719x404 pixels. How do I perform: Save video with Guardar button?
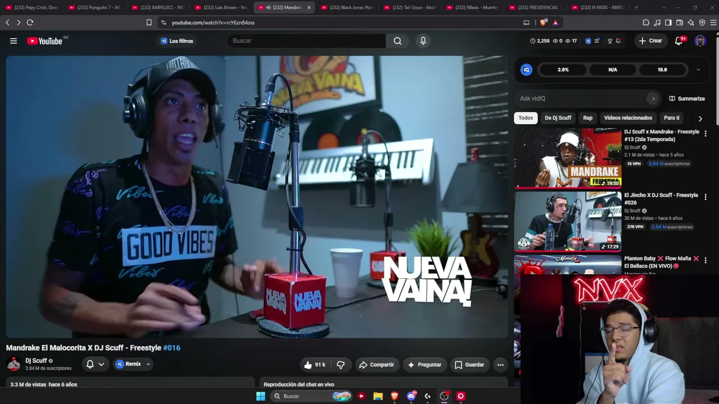[469, 365]
